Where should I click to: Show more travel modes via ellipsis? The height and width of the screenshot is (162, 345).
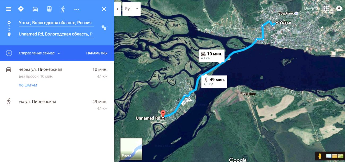[77, 9]
